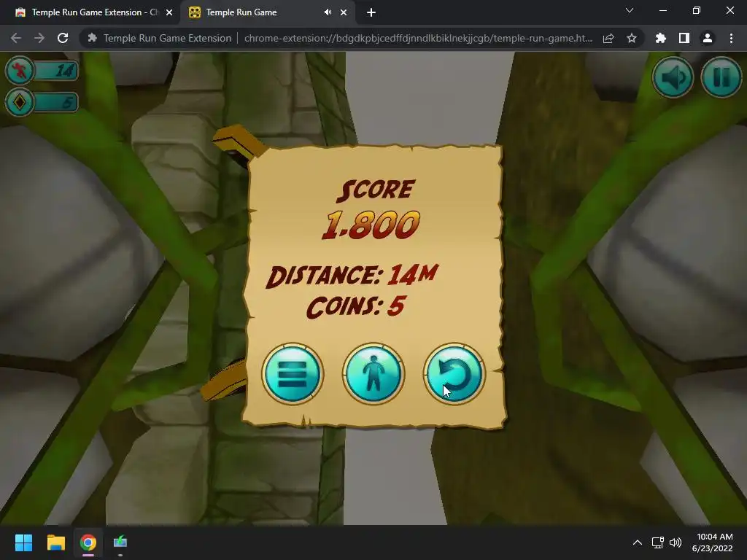747x560 pixels.
Task: Share this page using the share icon
Action: 608,38
